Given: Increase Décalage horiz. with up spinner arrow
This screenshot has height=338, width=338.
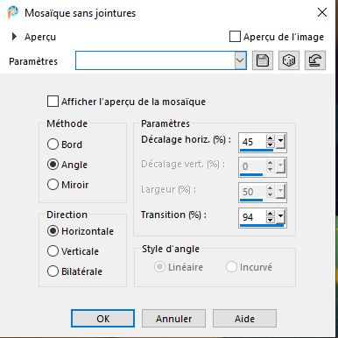Looking at the screenshot, I should (270, 138).
